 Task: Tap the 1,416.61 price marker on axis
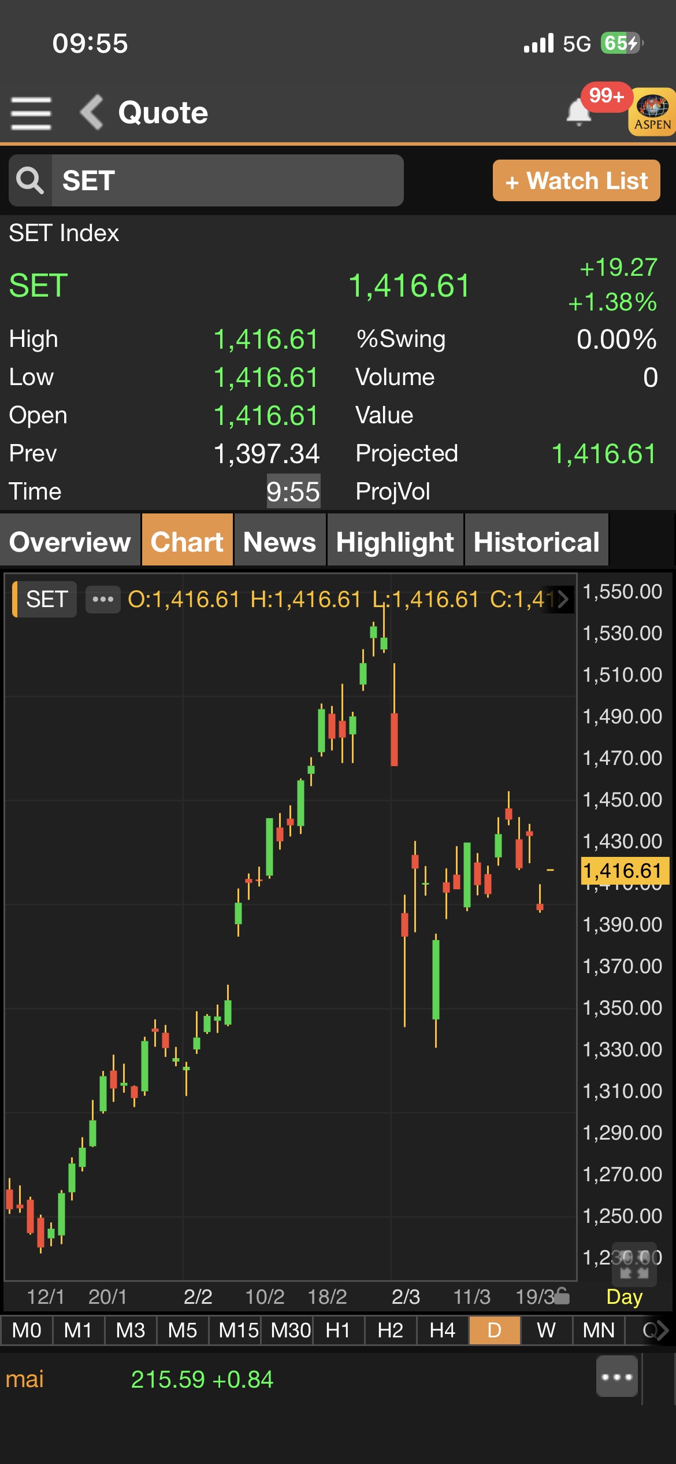coord(623,871)
